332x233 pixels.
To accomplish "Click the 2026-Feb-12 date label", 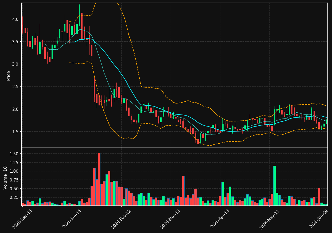I will (x=121, y=219).
